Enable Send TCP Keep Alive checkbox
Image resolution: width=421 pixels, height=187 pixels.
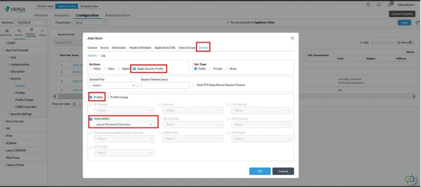[x=194, y=85]
